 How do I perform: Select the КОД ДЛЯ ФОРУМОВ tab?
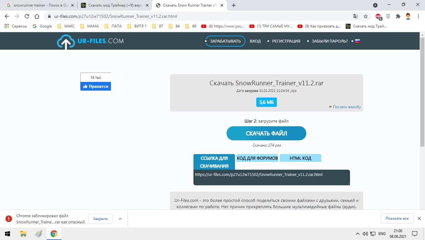tap(257, 158)
